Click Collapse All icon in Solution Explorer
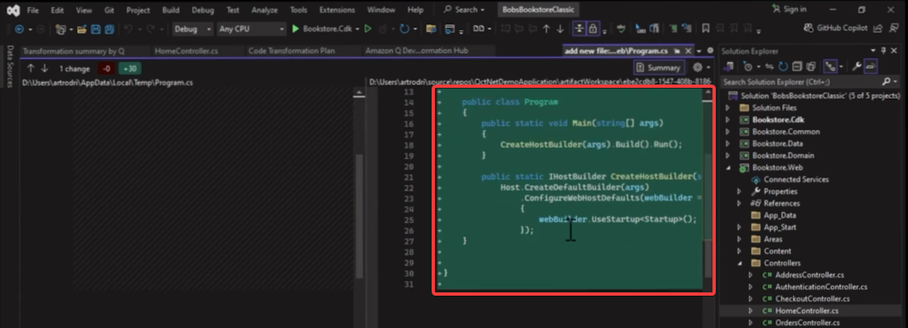 [x=797, y=66]
